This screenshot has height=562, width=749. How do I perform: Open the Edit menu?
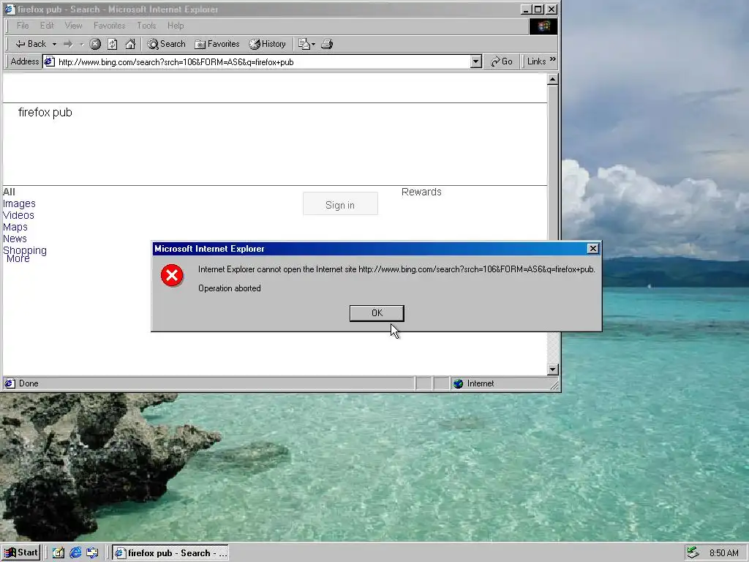pos(47,26)
